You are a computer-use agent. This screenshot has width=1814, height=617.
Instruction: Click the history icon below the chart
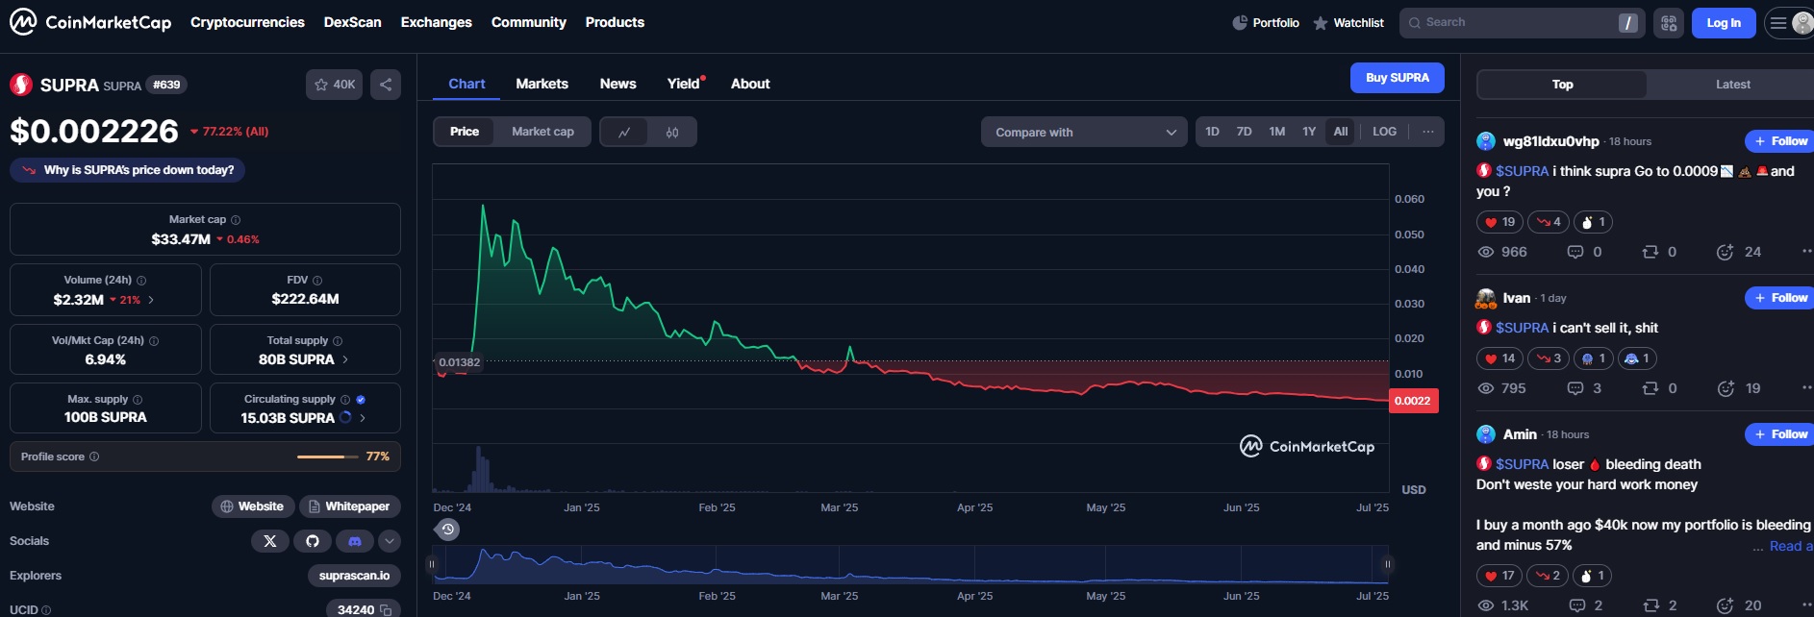click(447, 530)
